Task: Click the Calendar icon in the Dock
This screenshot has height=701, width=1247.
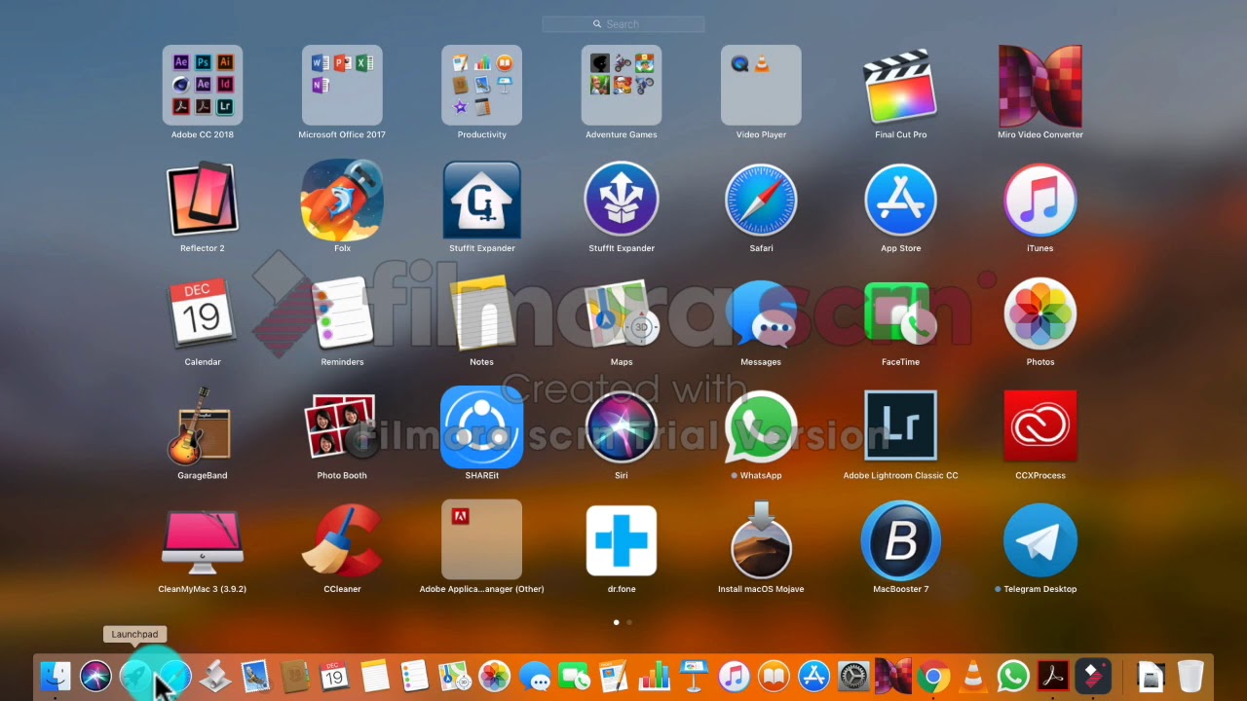Action: [334, 676]
